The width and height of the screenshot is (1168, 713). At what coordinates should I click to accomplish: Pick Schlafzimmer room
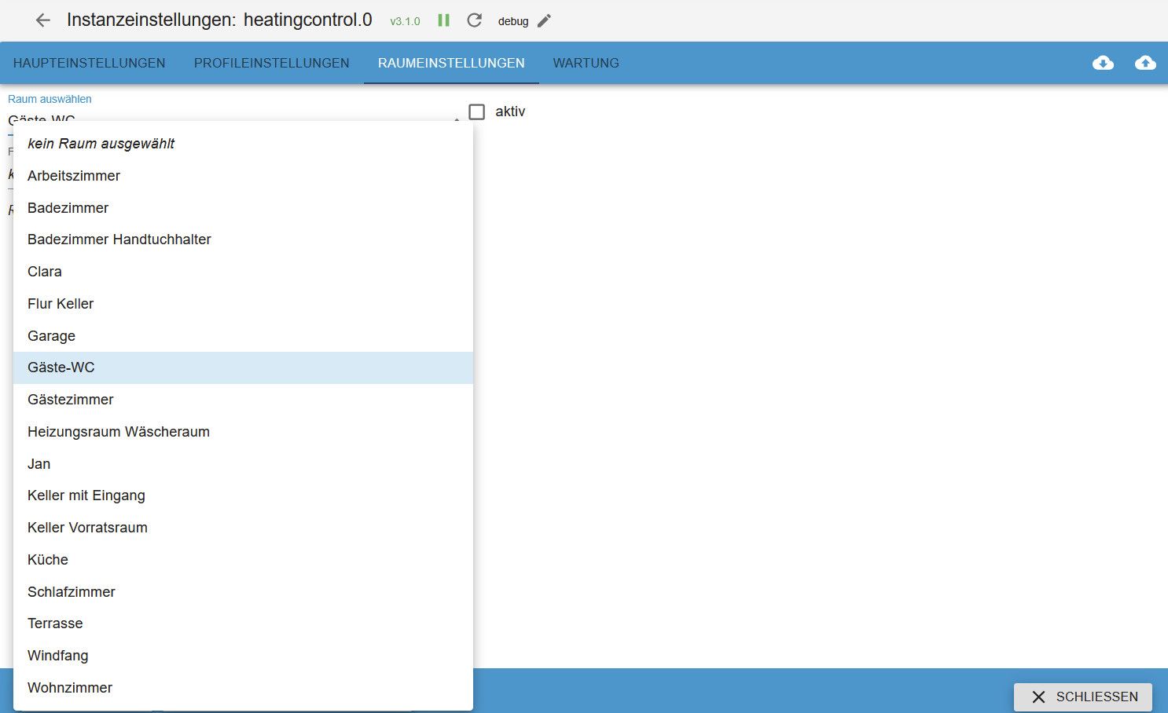[x=243, y=592]
